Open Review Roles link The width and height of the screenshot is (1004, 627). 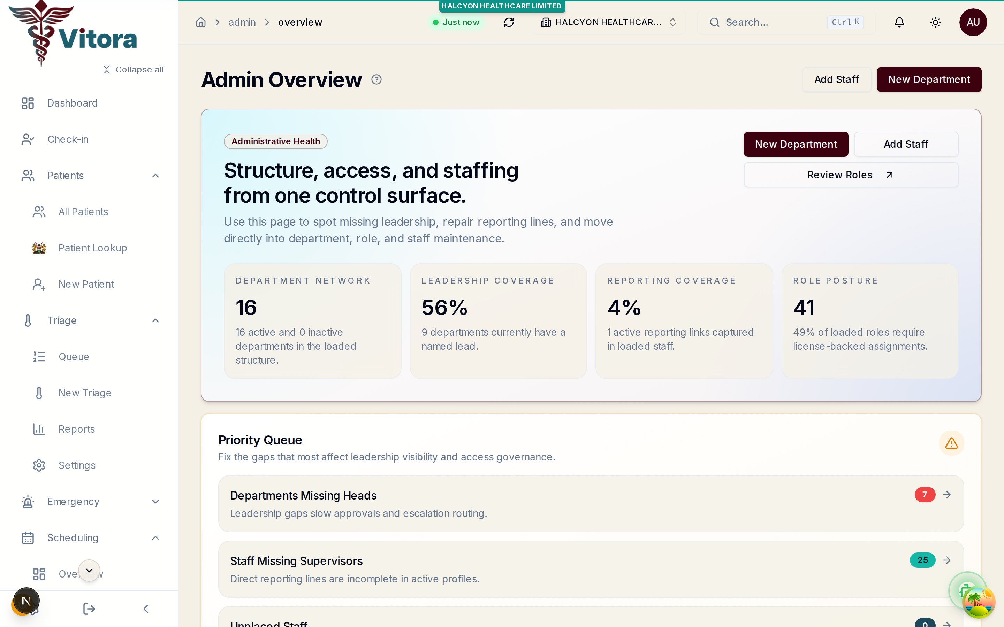point(851,175)
